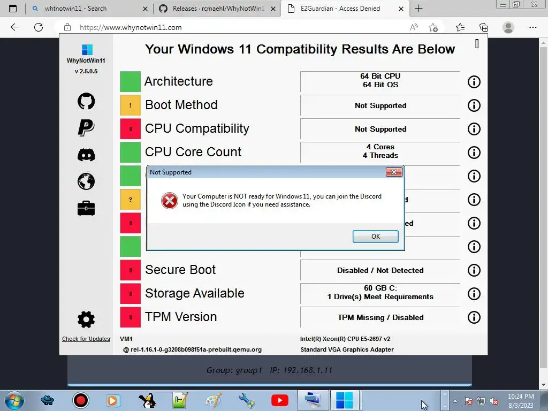
Task: Click the globe website icon
Action: (x=86, y=181)
